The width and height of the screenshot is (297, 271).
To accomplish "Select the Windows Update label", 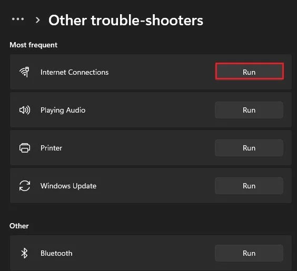I will click(68, 186).
